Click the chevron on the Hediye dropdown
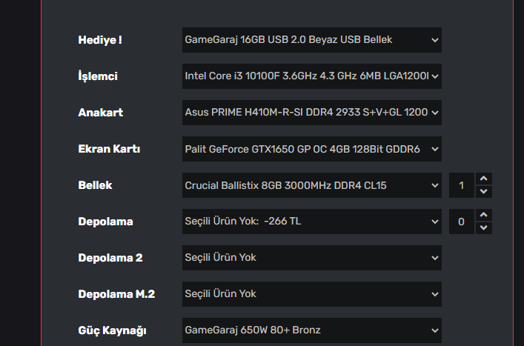This screenshot has width=524, height=346. 434,40
